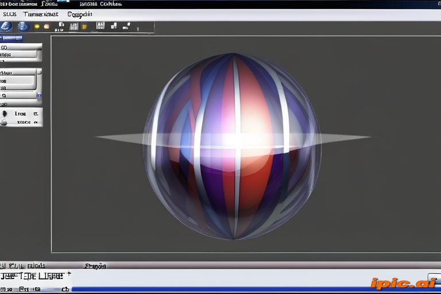Click the 'Lreg' labeled row in left panel

tap(21, 114)
